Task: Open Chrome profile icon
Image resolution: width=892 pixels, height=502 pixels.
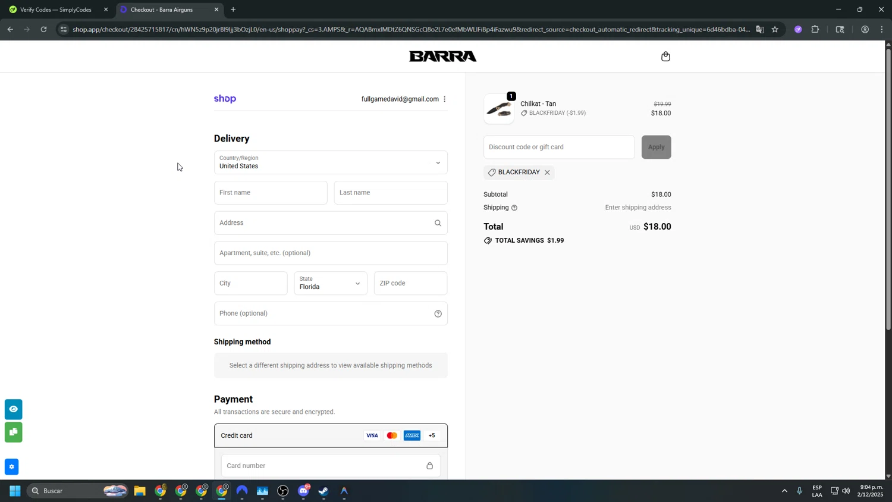Action: click(x=865, y=29)
